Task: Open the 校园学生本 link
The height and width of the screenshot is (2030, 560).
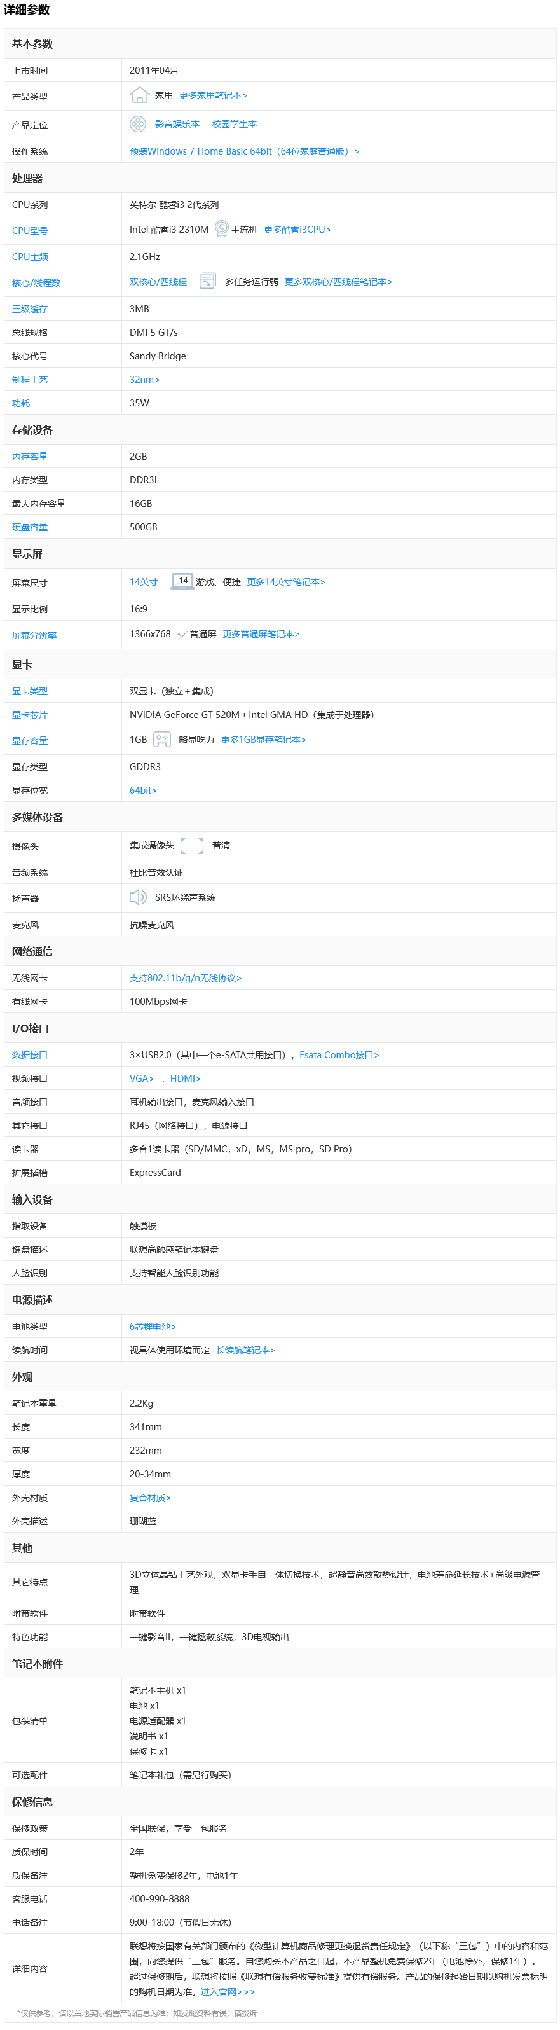Action: click(234, 124)
